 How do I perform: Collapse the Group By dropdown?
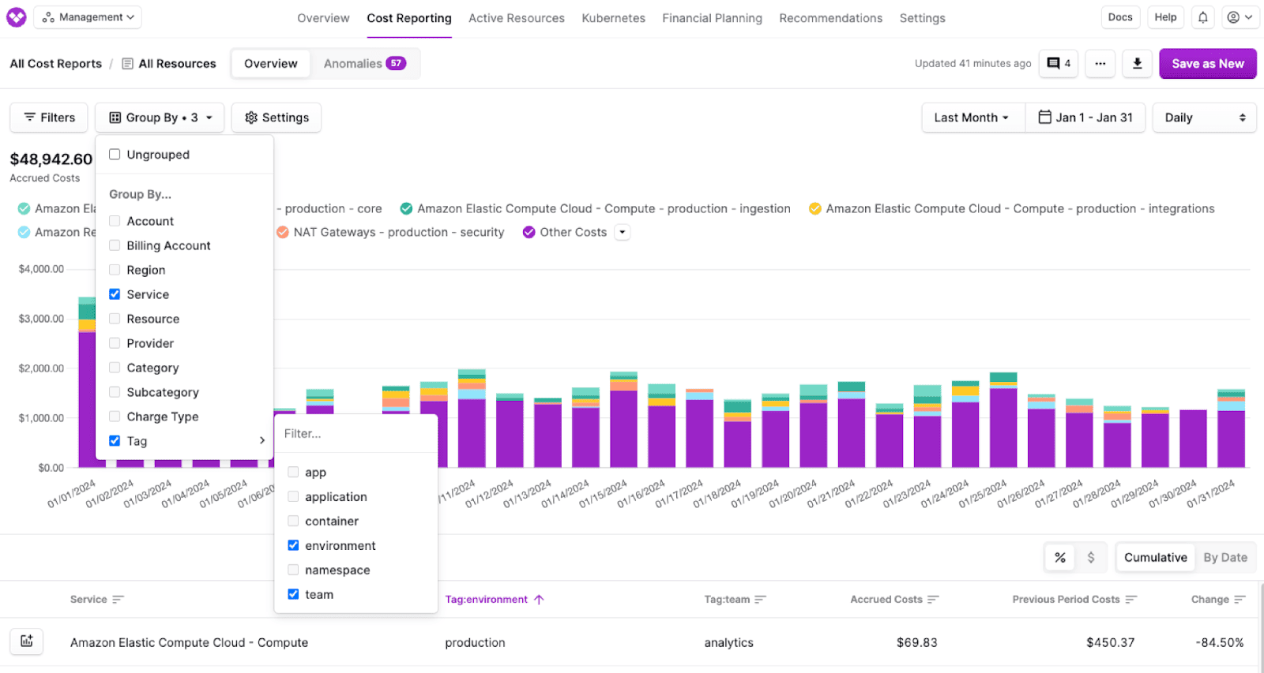pos(160,118)
